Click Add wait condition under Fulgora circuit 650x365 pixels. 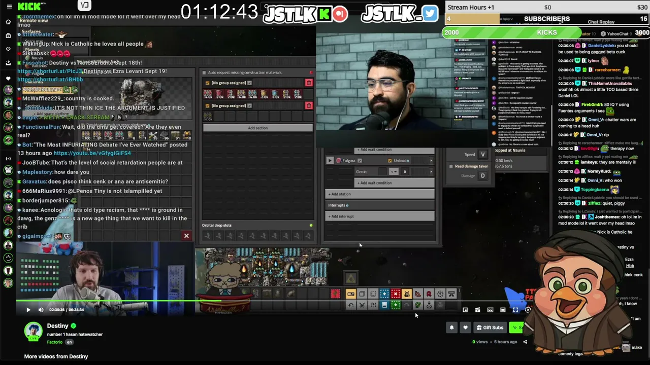394,183
